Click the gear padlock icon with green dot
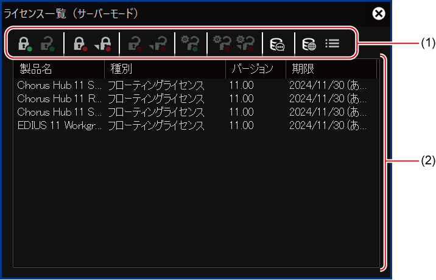 click(x=190, y=43)
